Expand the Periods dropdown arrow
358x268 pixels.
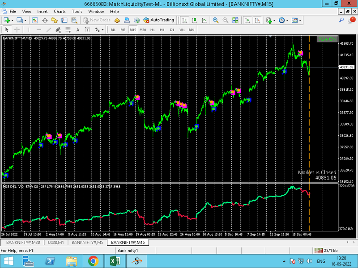coord(287,20)
